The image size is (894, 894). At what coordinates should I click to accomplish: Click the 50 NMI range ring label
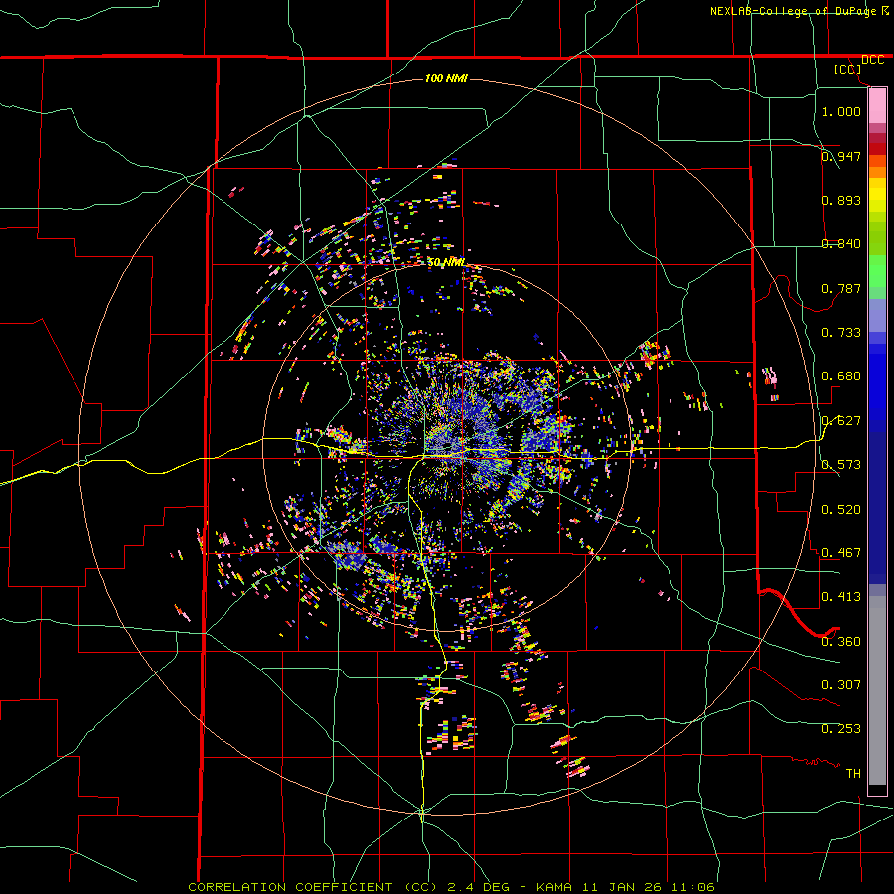[446, 262]
